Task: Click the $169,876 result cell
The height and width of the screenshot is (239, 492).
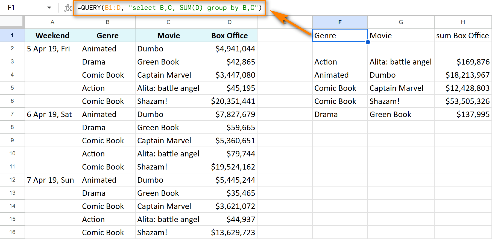Action: pyautogui.click(x=463, y=62)
